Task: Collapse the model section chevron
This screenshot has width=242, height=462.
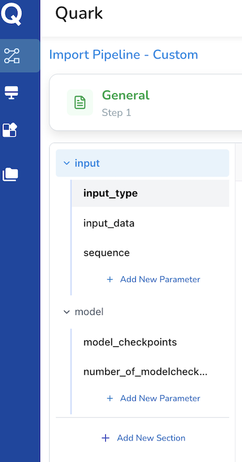Action: (x=67, y=312)
